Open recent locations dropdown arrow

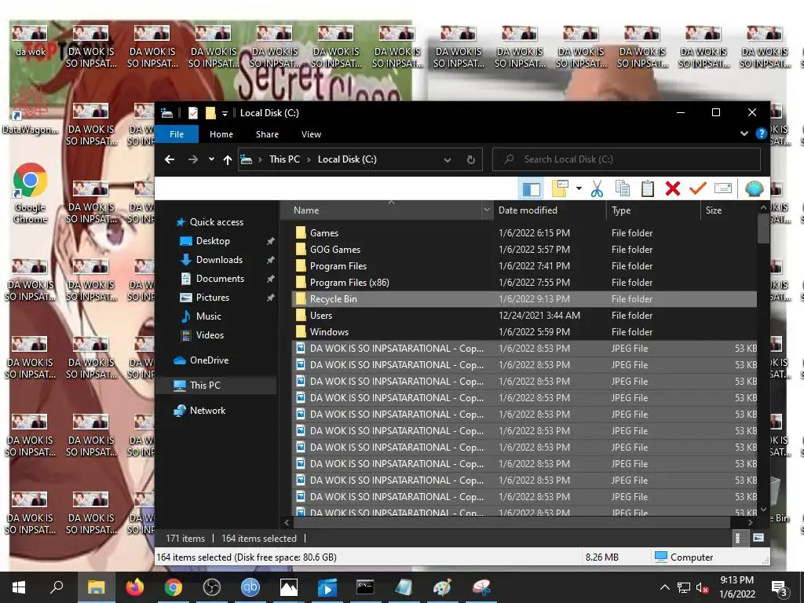(x=211, y=159)
